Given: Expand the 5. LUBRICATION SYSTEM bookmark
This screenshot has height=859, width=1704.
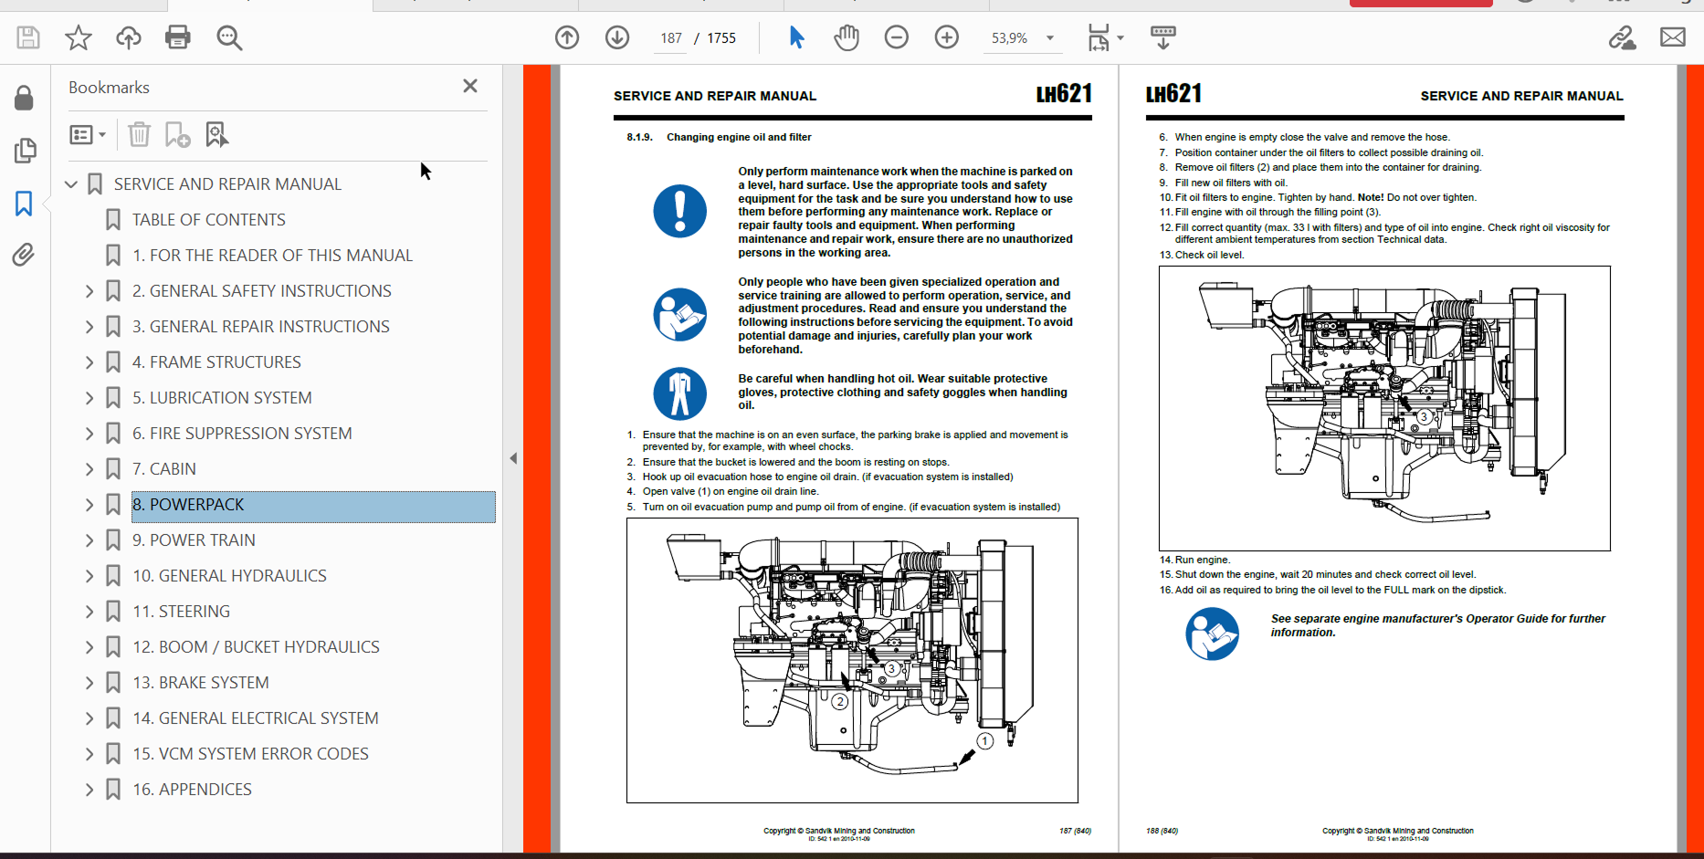Looking at the screenshot, I should (89, 398).
